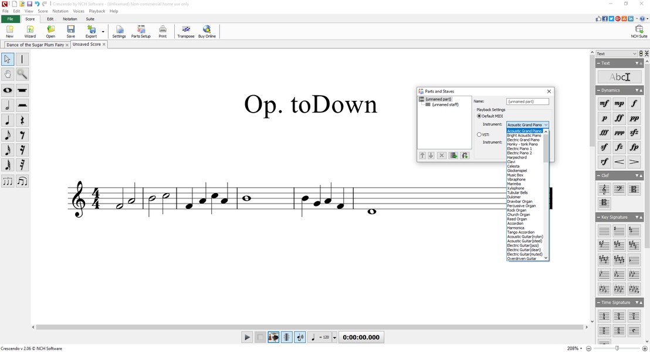Open the tempo dropdown arrow
Image resolution: width=650 pixels, height=352 pixels.
pyautogui.click(x=335, y=337)
